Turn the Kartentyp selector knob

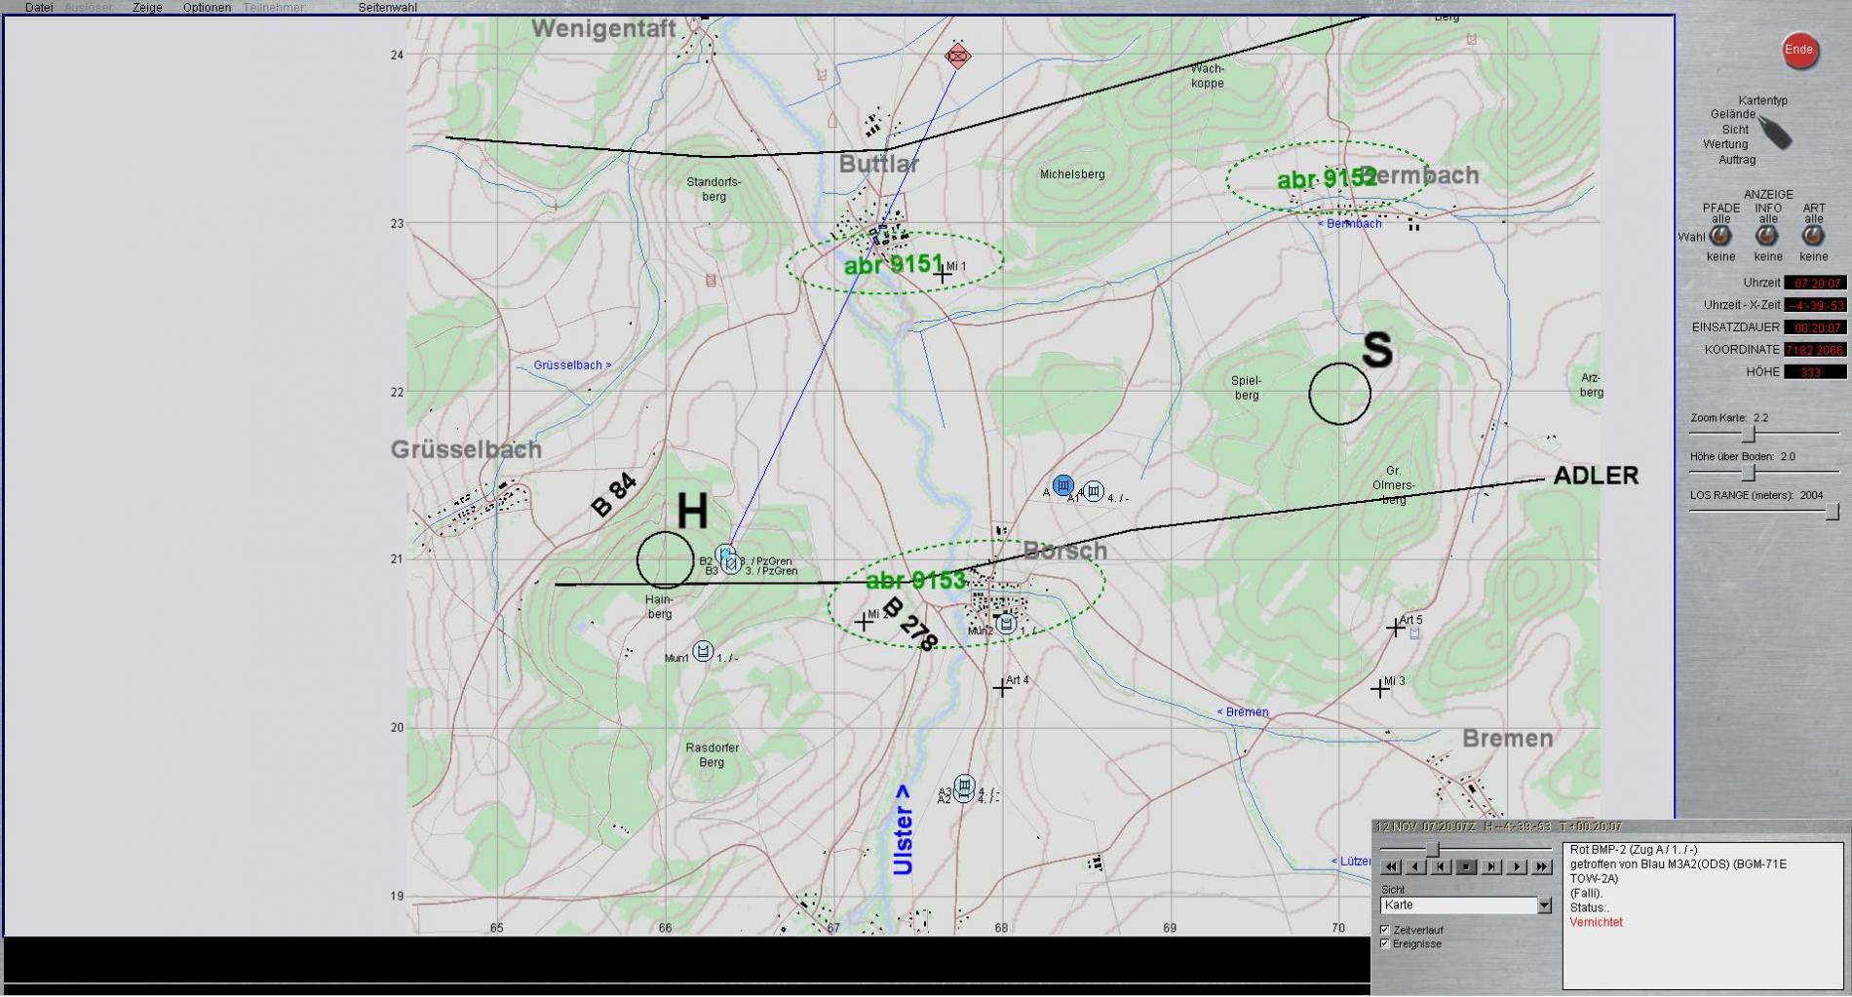pyautogui.click(x=1776, y=134)
